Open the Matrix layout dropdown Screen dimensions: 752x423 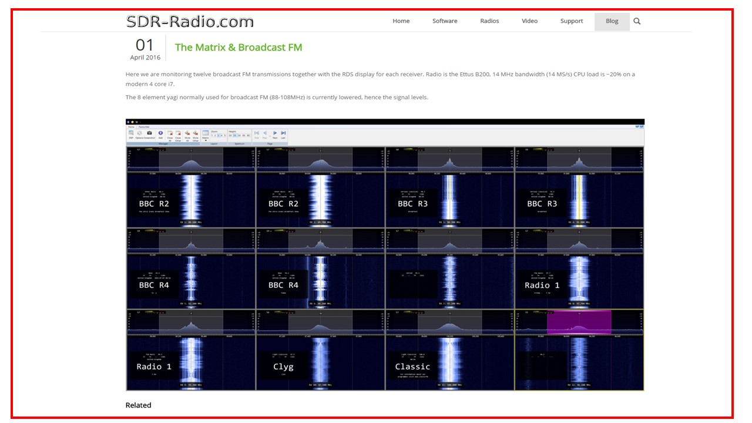206,136
